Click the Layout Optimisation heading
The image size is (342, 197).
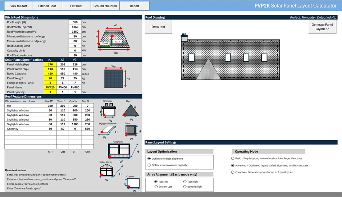coord(162,151)
